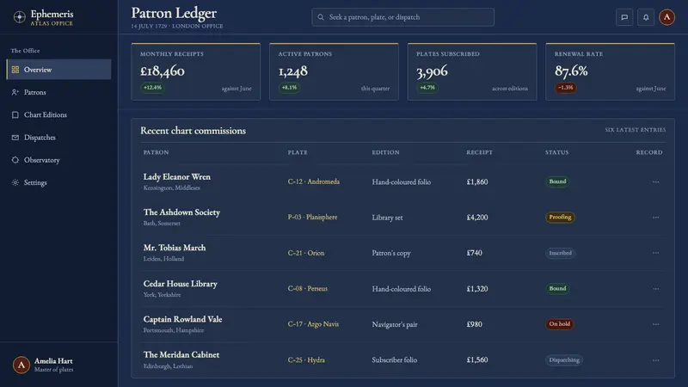Open plate link P-03 · Planisphere
Image resolution: width=688 pixels, height=387 pixels.
(312, 218)
